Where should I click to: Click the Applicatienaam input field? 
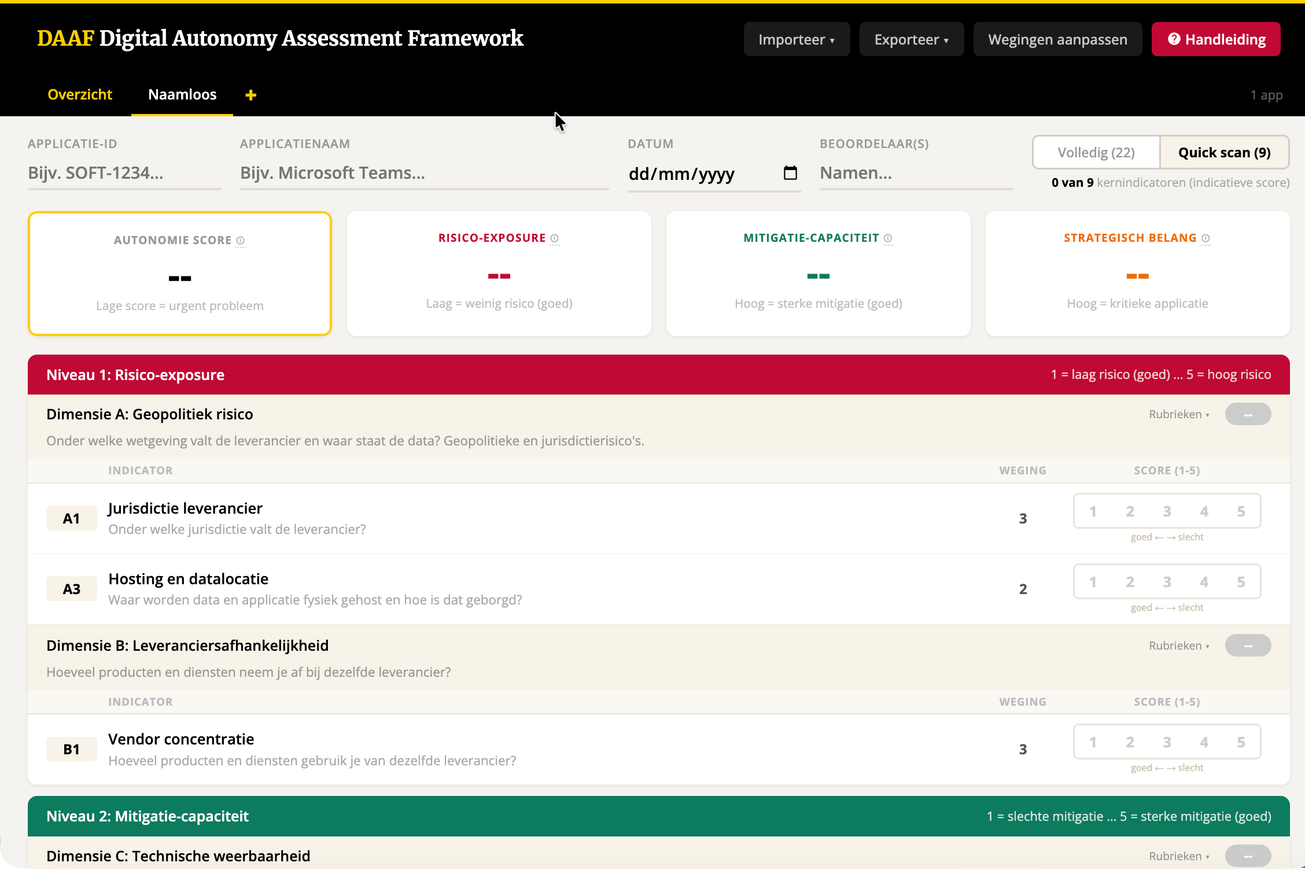pos(424,173)
